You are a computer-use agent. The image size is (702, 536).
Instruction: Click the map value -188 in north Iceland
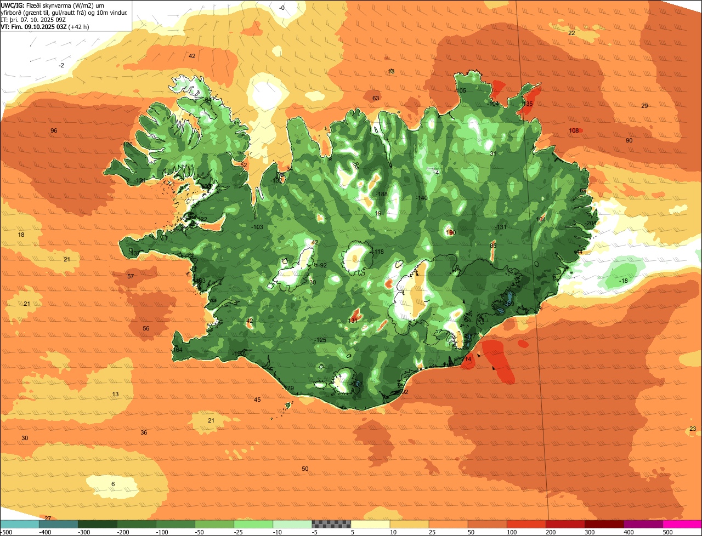(381, 194)
